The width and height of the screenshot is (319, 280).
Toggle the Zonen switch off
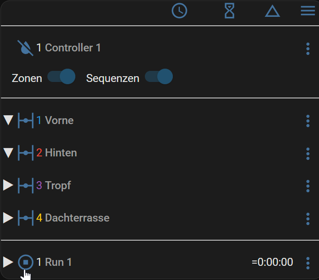click(62, 77)
